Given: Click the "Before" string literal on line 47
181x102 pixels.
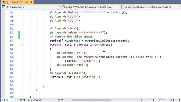Looking at the screenshot, I should (86, 12).
